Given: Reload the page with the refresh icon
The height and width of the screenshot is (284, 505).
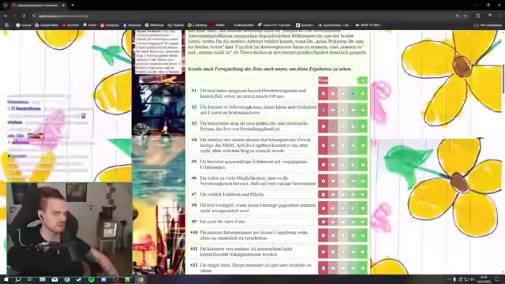Looking at the screenshot, I should point(24,16).
